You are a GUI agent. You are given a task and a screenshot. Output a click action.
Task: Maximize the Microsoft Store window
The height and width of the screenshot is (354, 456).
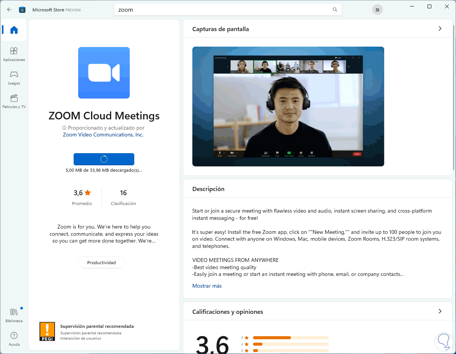tap(429, 6)
